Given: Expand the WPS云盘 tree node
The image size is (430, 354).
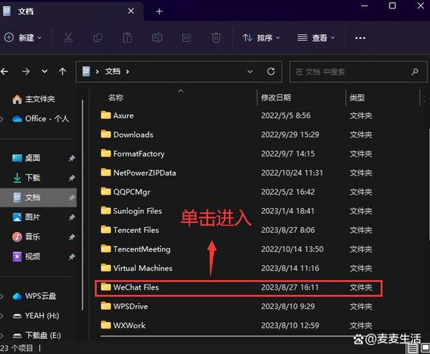Looking at the screenshot, I should pos(1,296).
